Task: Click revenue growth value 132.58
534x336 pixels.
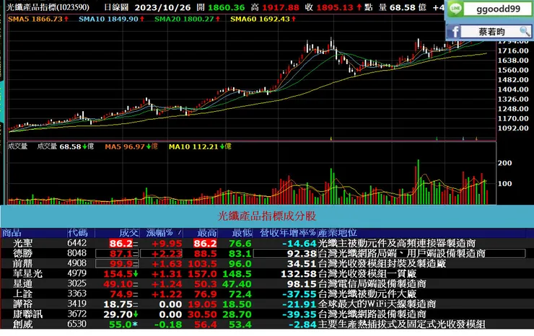Action: tap(299, 274)
